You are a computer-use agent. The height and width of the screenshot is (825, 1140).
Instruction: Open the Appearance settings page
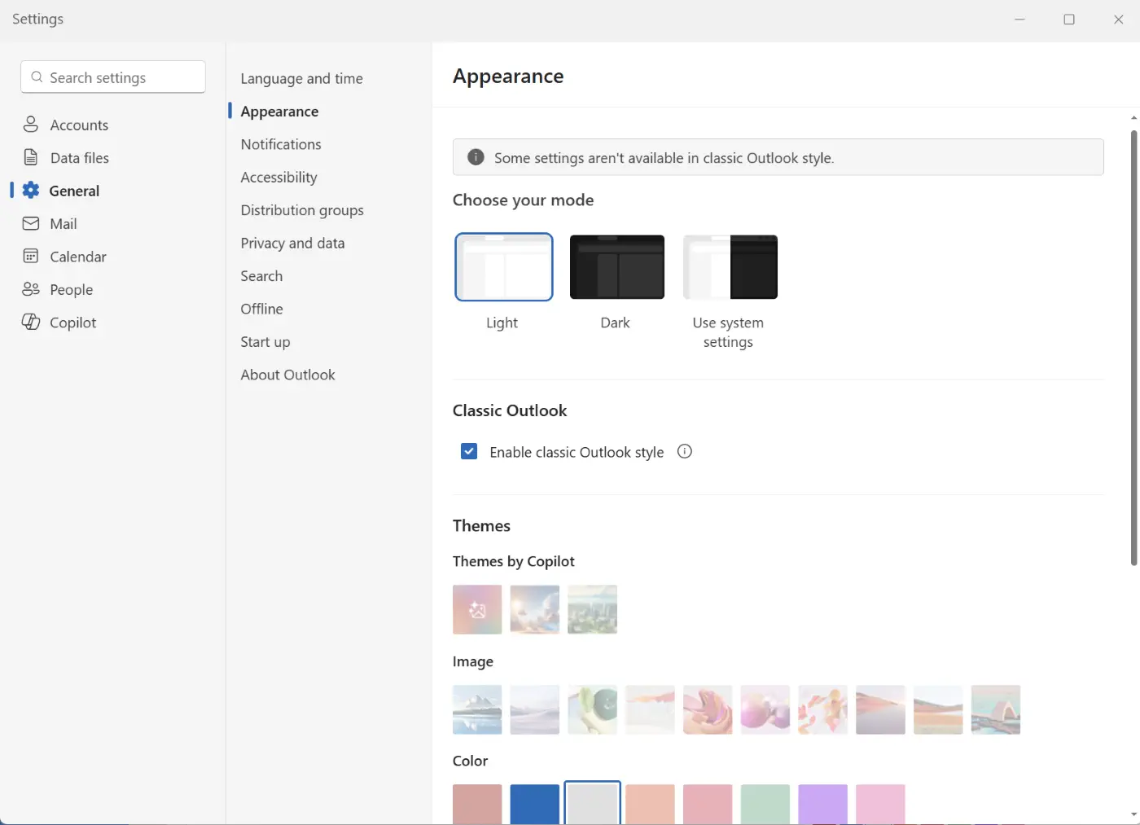[x=279, y=112]
